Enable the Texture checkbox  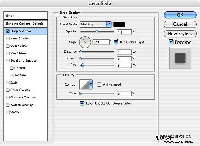(x=11, y=75)
